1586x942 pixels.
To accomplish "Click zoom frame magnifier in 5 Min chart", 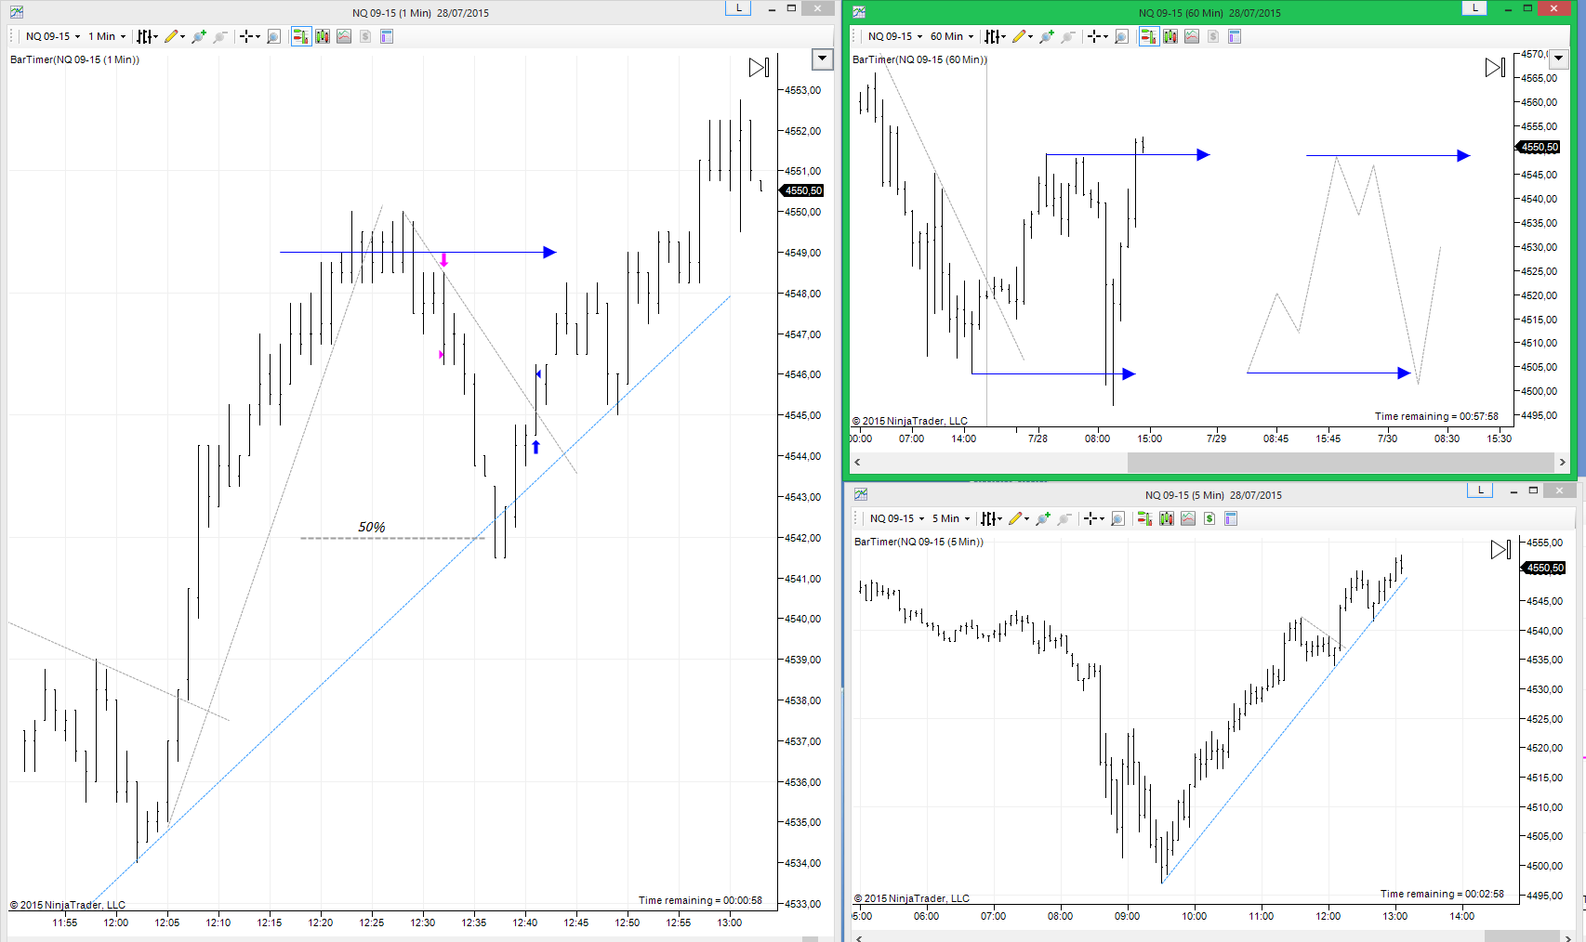I will point(1117,518).
